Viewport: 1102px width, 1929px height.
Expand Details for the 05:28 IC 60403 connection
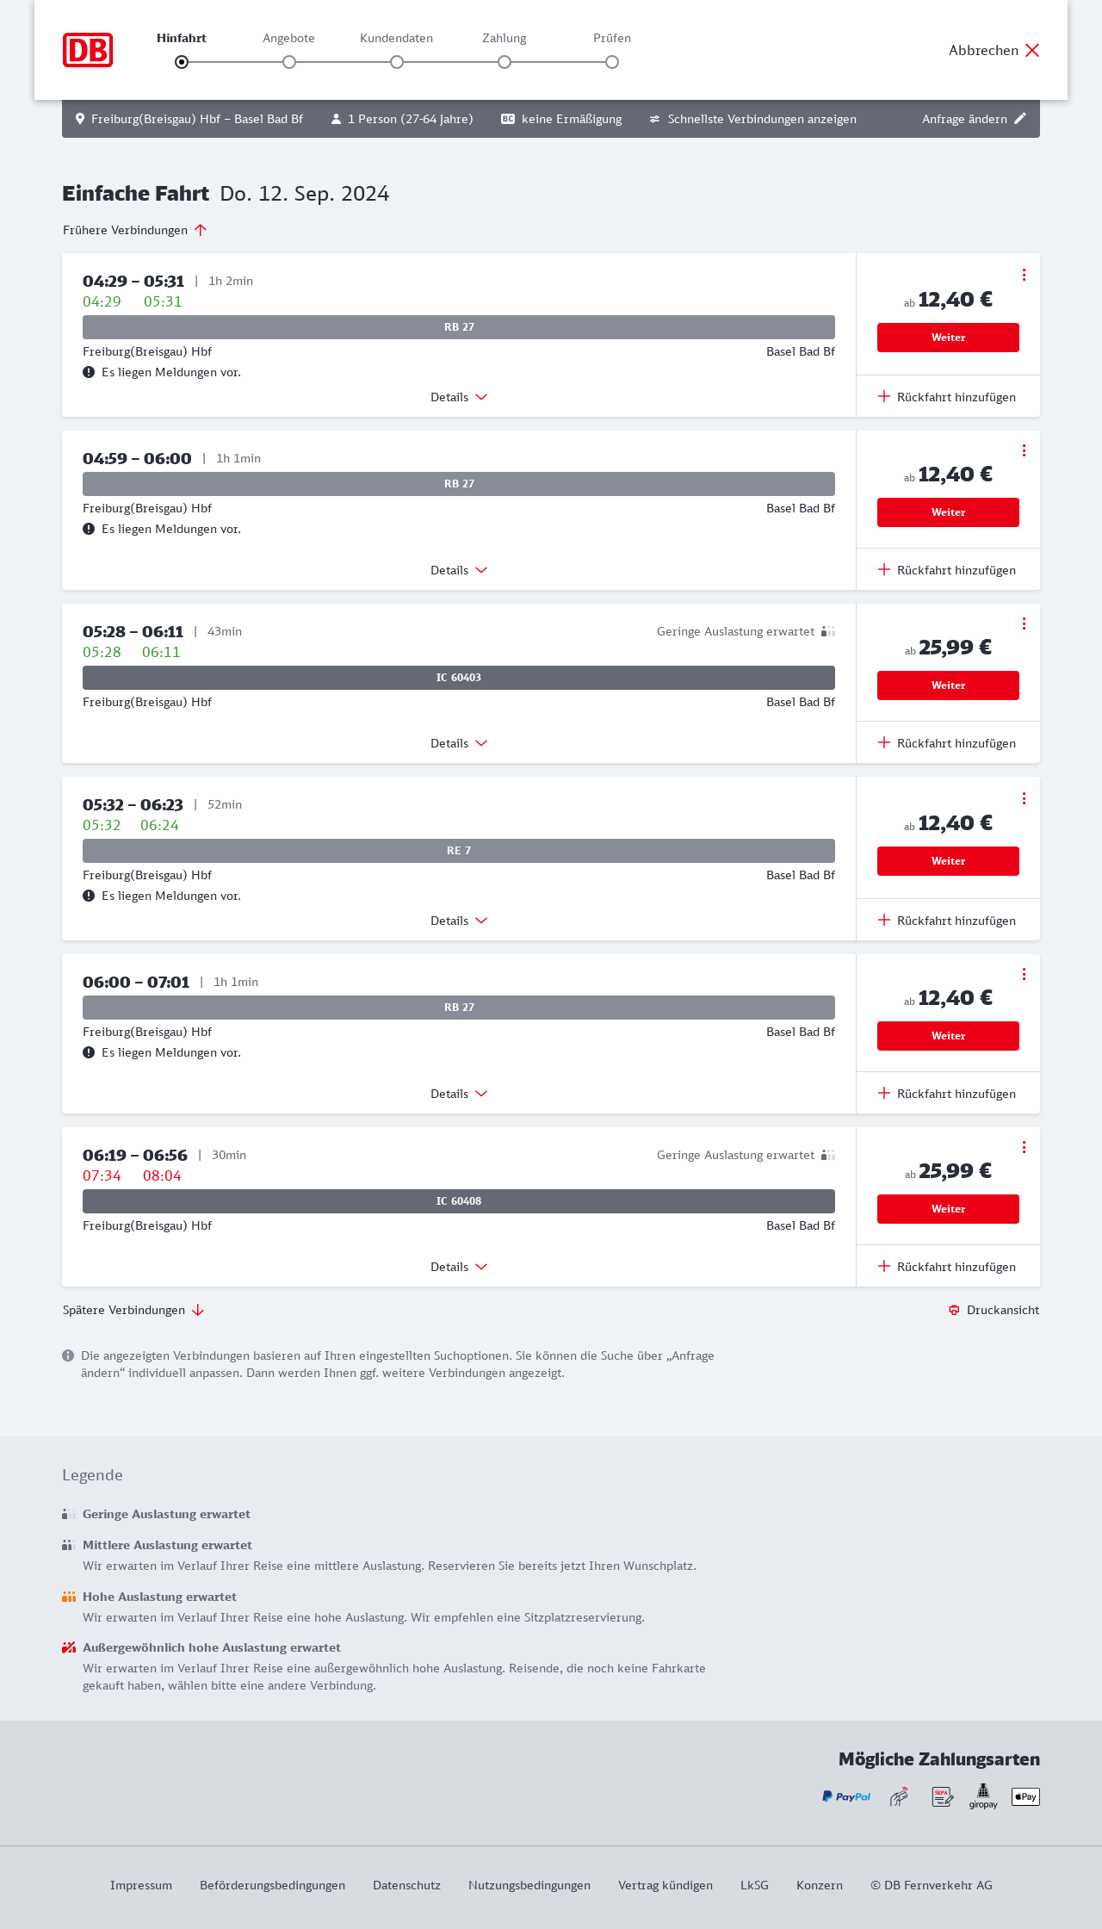pyautogui.click(x=459, y=743)
